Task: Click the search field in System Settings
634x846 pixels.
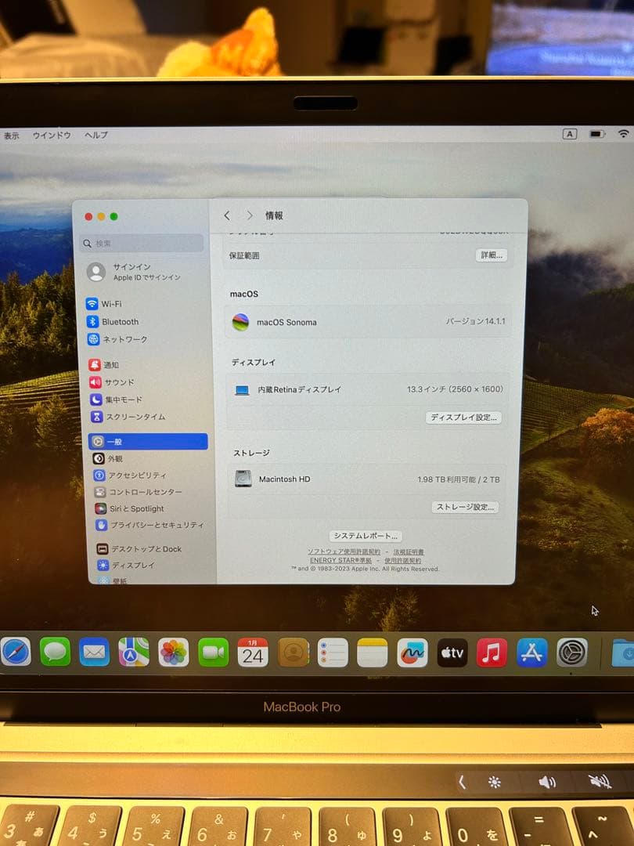Action: (141, 244)
